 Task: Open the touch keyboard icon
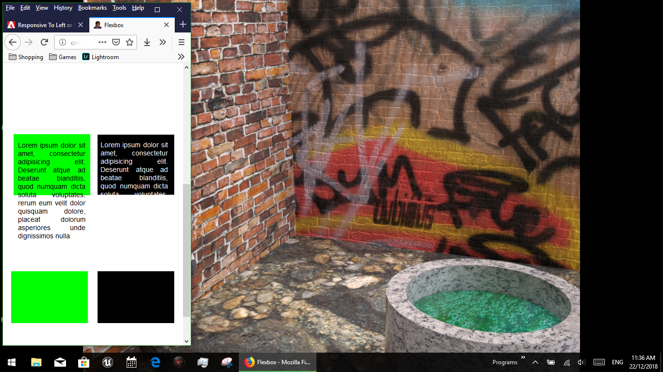599,362
